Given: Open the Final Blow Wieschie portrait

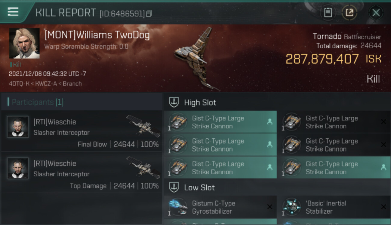Looking at the screenshot, I should pos(18,127).
